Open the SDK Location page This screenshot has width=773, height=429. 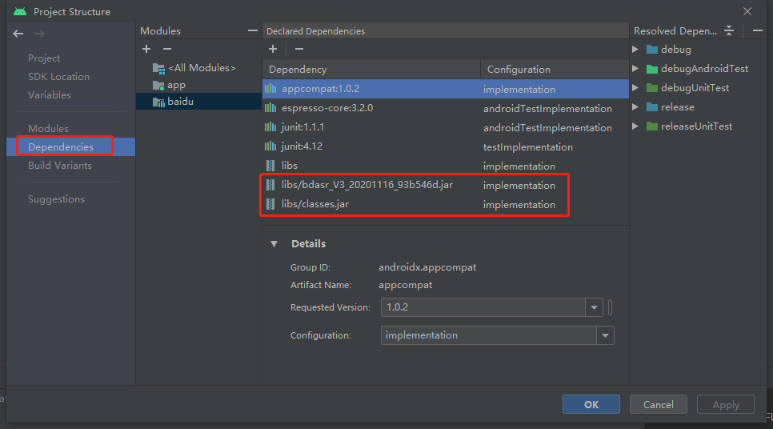(58, 76)
